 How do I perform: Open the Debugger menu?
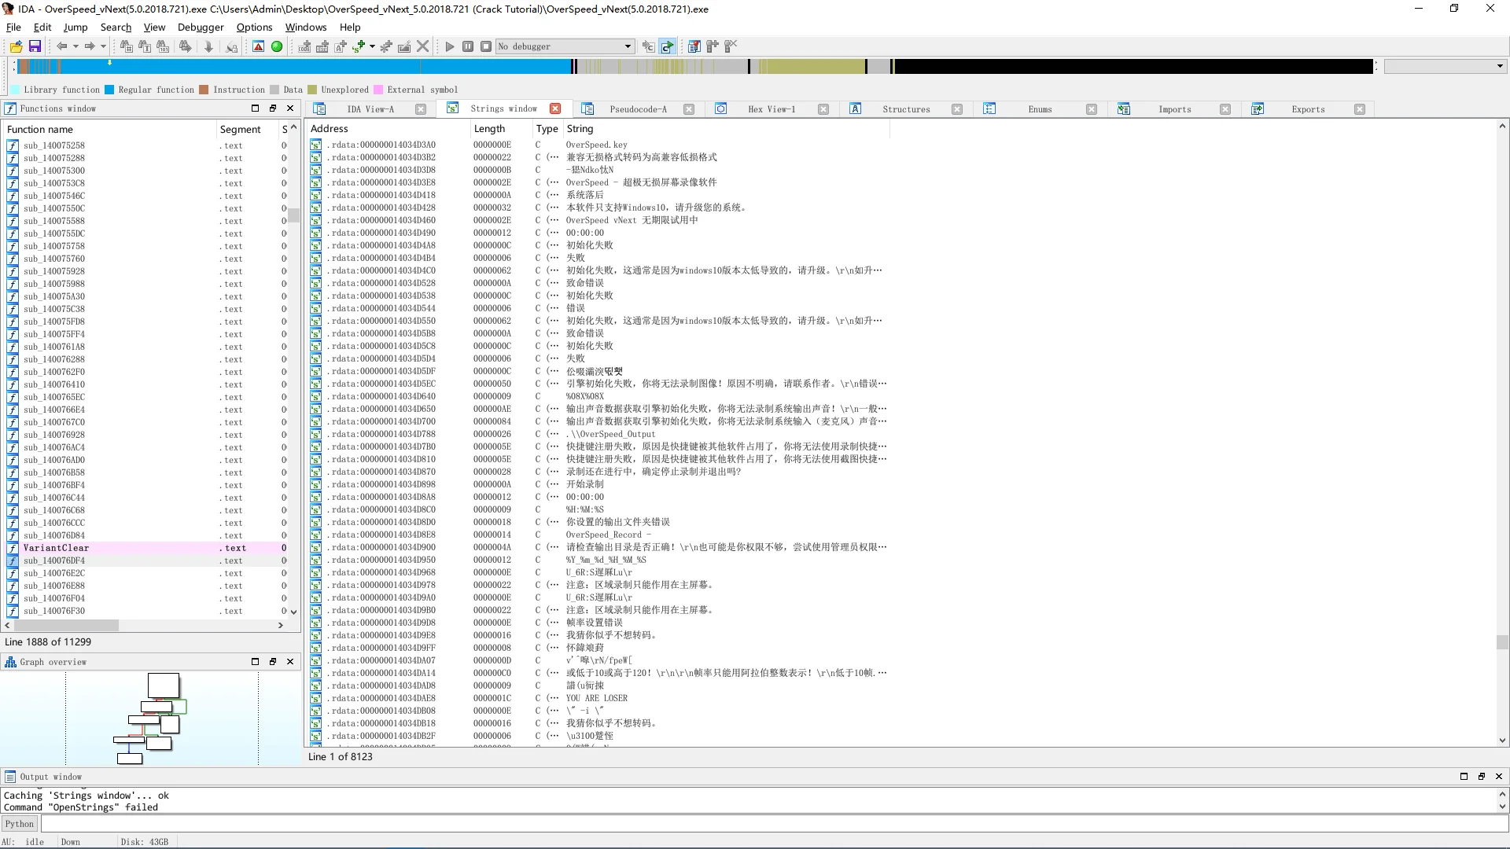(201, 27)
